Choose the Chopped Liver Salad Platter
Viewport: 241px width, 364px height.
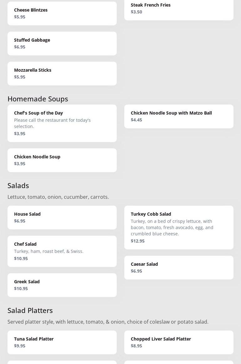click(179, 342)
